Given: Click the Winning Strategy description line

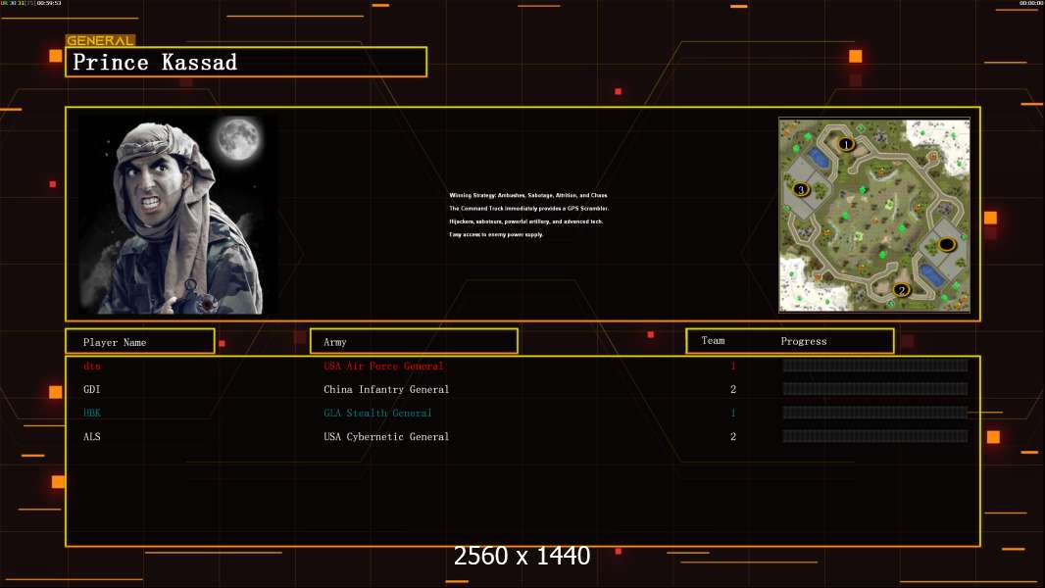Looking at the screenshot, I should pyautogui.click(x=527, y=195).
